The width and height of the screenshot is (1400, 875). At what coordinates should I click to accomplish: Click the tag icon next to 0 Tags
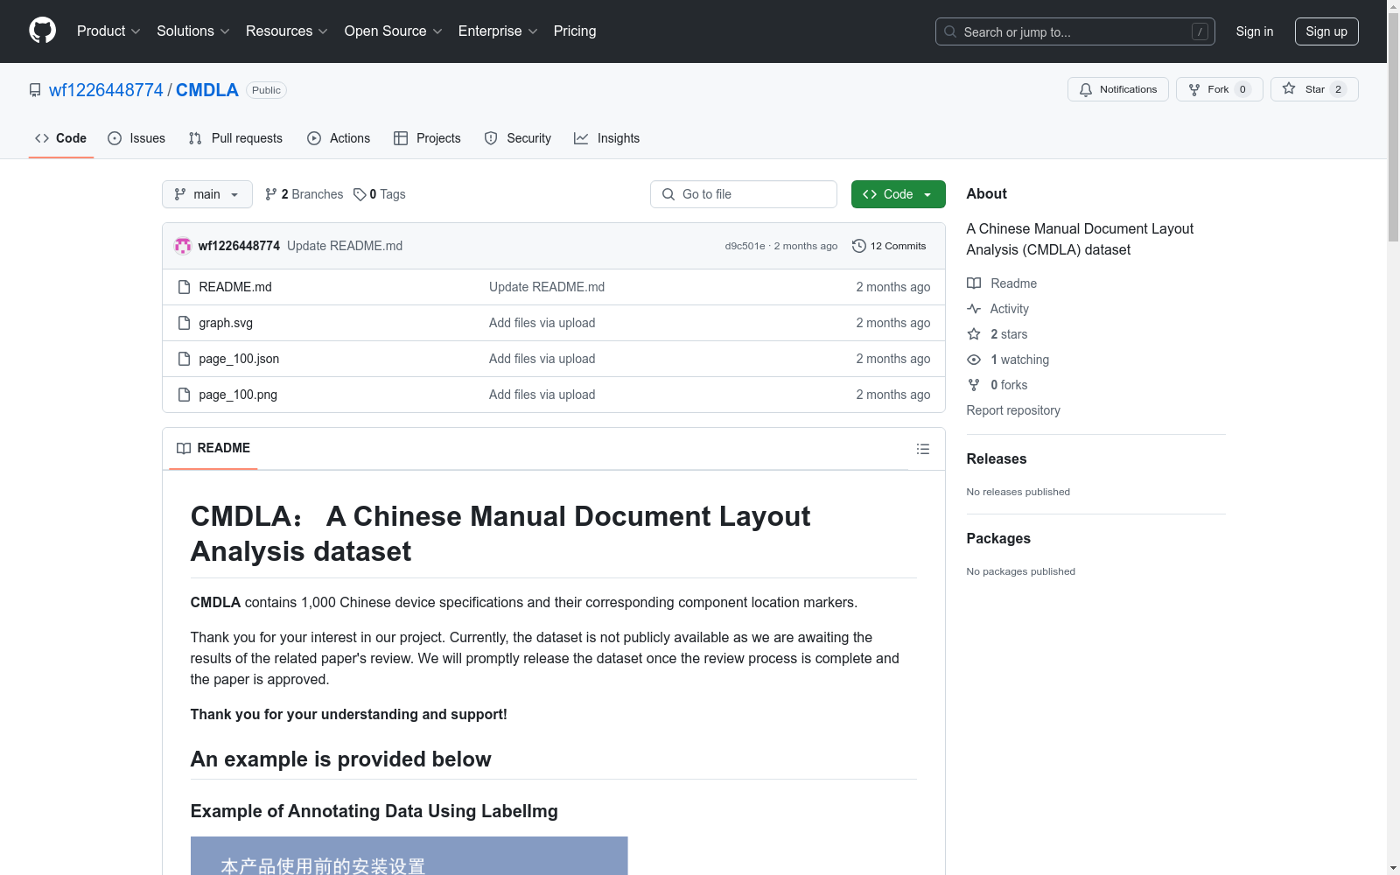click(x=360, y=194)
